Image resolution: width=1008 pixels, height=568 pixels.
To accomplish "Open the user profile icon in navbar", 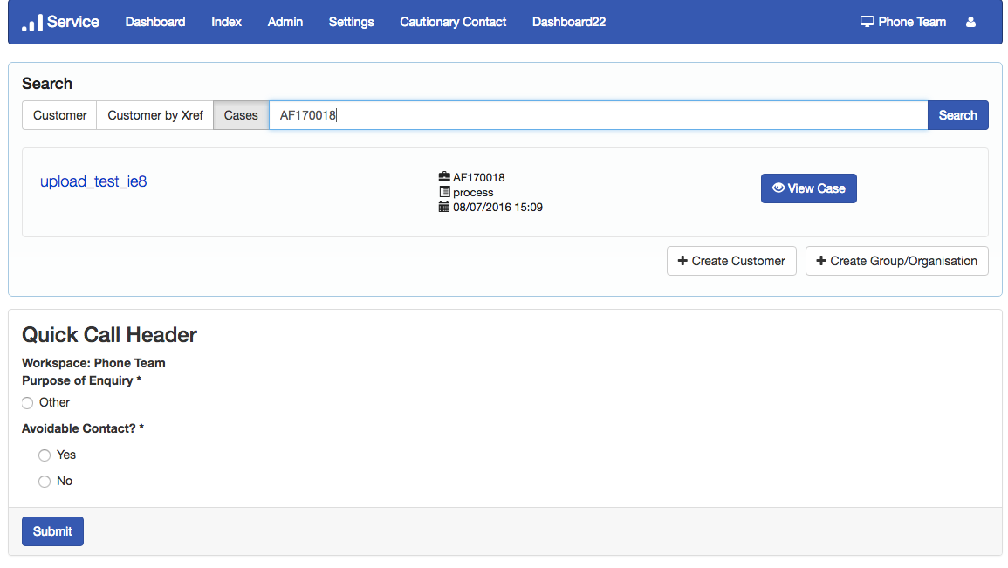I will pos(970,22).
